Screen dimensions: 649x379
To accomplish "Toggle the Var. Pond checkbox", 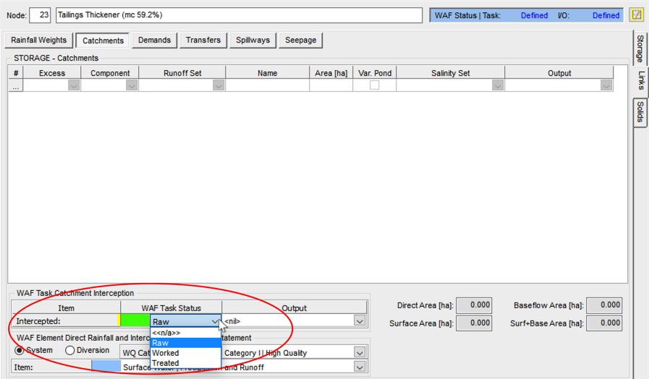I will click(374, 85).
